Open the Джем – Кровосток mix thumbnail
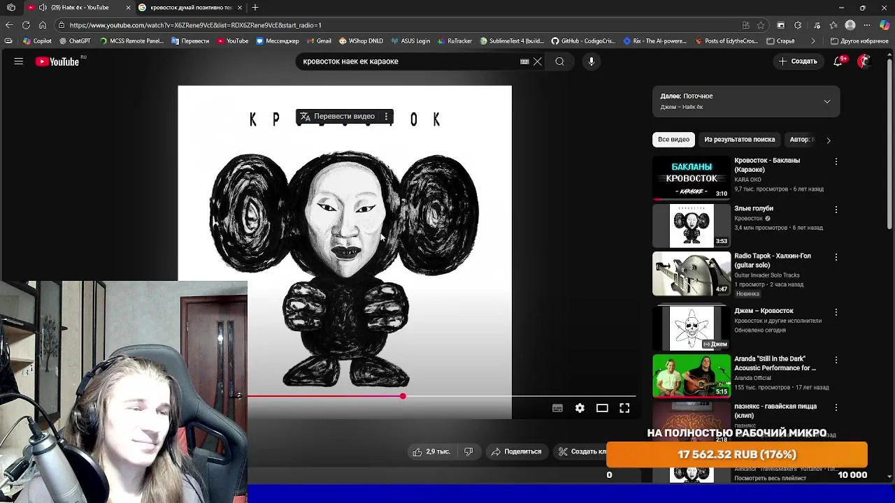Image resolution: width=895 pixels, height=503 pixels. coord(692,328)
